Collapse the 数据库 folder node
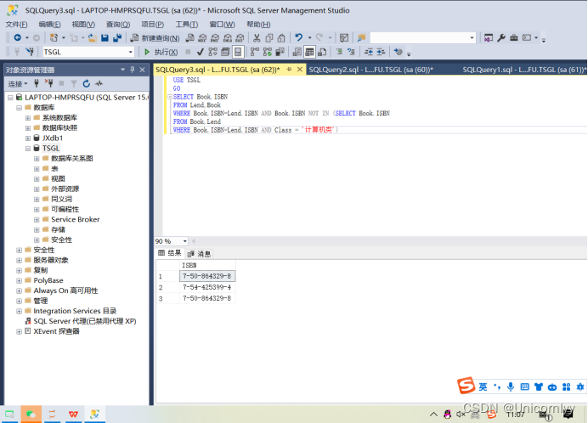588x423 pixels. coord(20,108)
